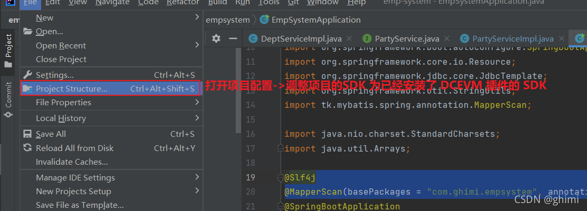587x211 pixels.
Task: Click the tool window gear options icon
Action: click(x=216, y=38)
